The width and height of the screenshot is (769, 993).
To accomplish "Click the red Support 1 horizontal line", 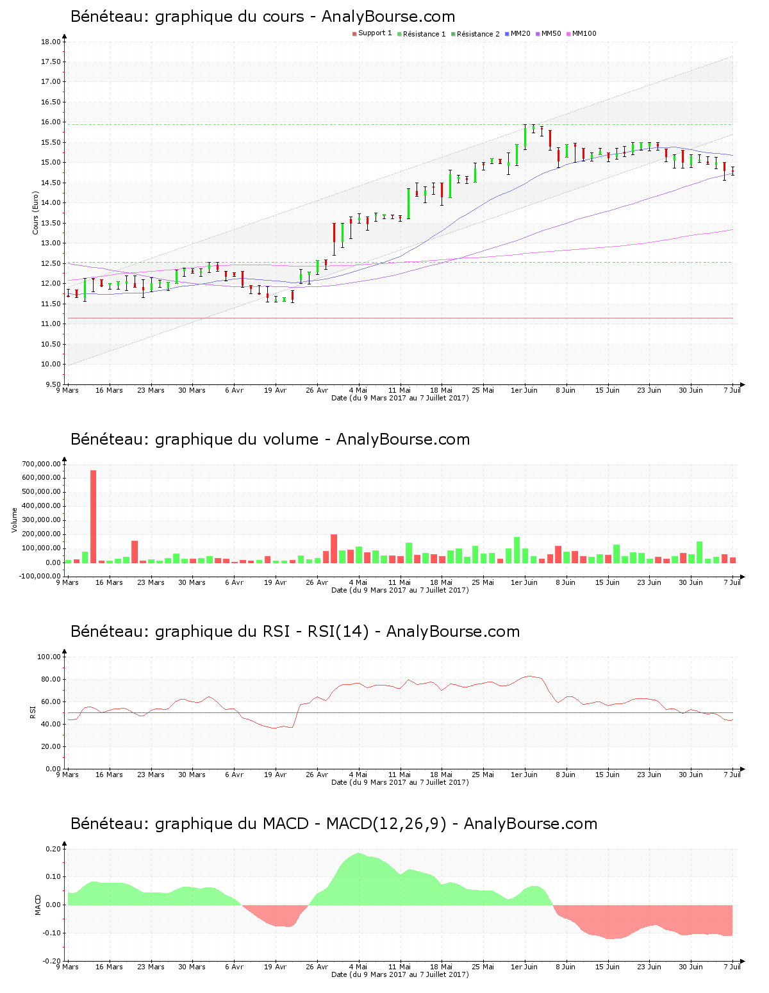I will click(x=400, y=318).
